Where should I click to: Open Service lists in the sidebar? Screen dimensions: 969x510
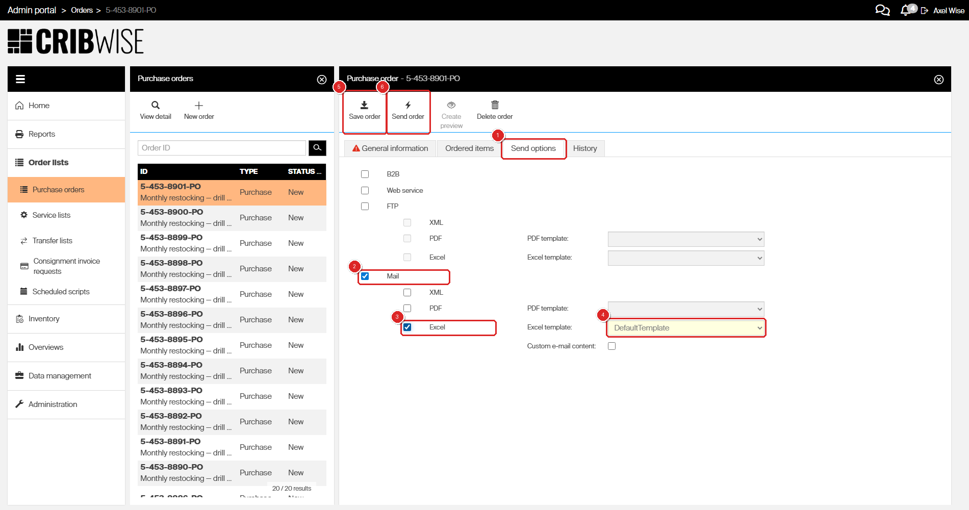(52, 215)
